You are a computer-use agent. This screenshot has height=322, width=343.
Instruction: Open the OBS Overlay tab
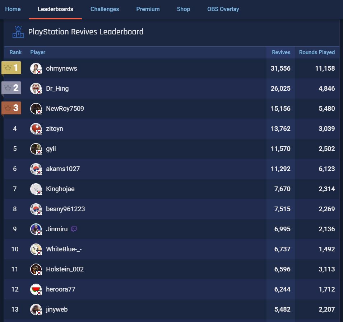tap(223, 9)
